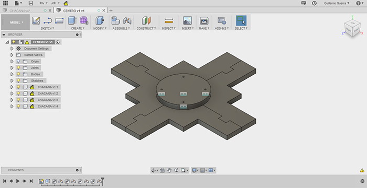
Task: Toggle visibility of the Origin folder
Action: (x=18, y=61)
